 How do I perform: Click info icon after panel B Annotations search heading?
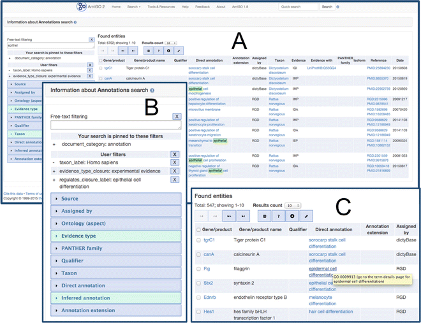pyautogui.click(x=152, y=90)
